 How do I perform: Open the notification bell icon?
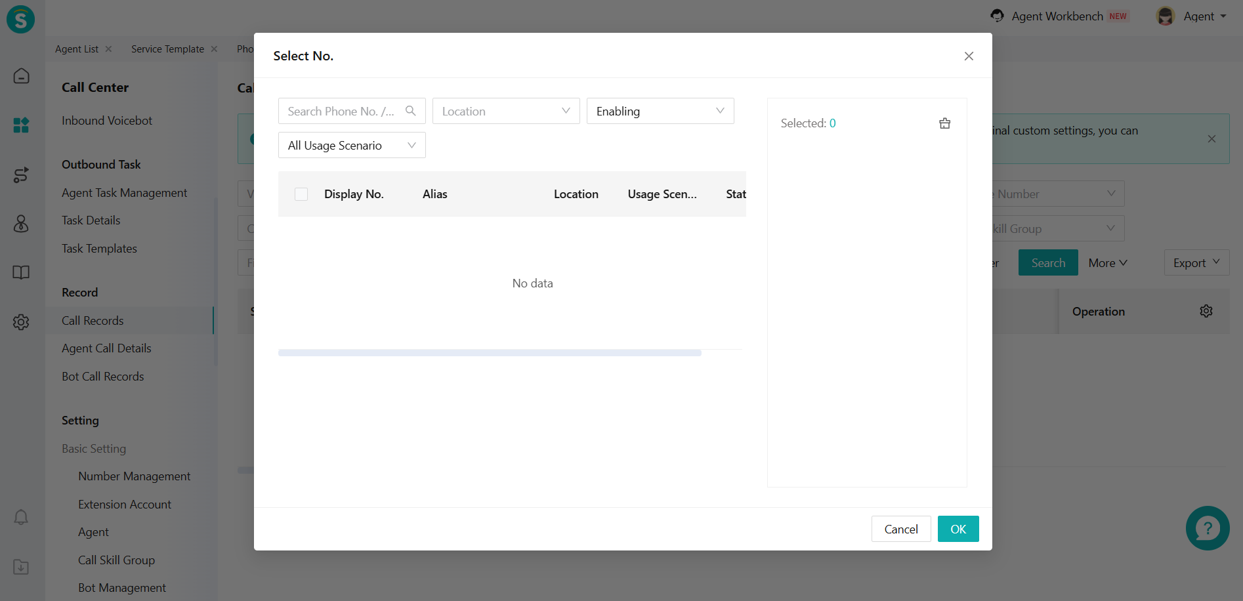[21, 517]
